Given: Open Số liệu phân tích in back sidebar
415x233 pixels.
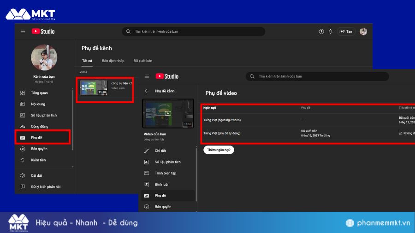Looking at the screenshot, I should point(44,115).
